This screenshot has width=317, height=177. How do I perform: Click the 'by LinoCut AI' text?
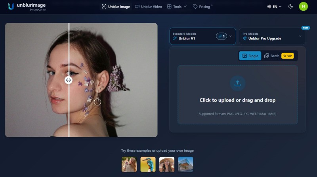point(38,9)
